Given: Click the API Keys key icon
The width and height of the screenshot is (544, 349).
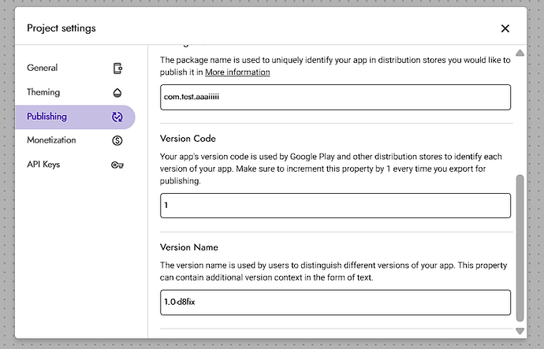Looking at the screenshot, I should click(x=117, y=165).
